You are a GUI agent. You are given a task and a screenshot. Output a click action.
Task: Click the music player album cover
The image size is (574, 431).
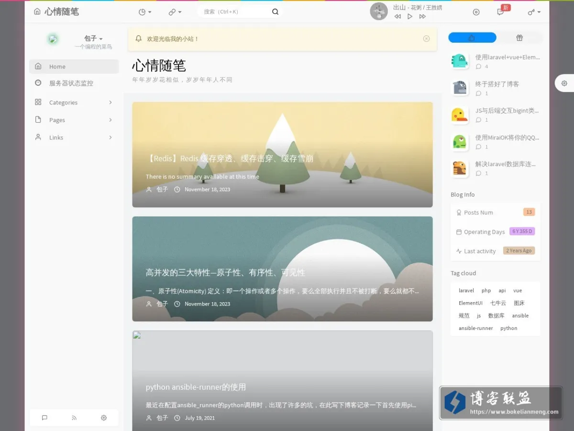click(x=379, y=11)
